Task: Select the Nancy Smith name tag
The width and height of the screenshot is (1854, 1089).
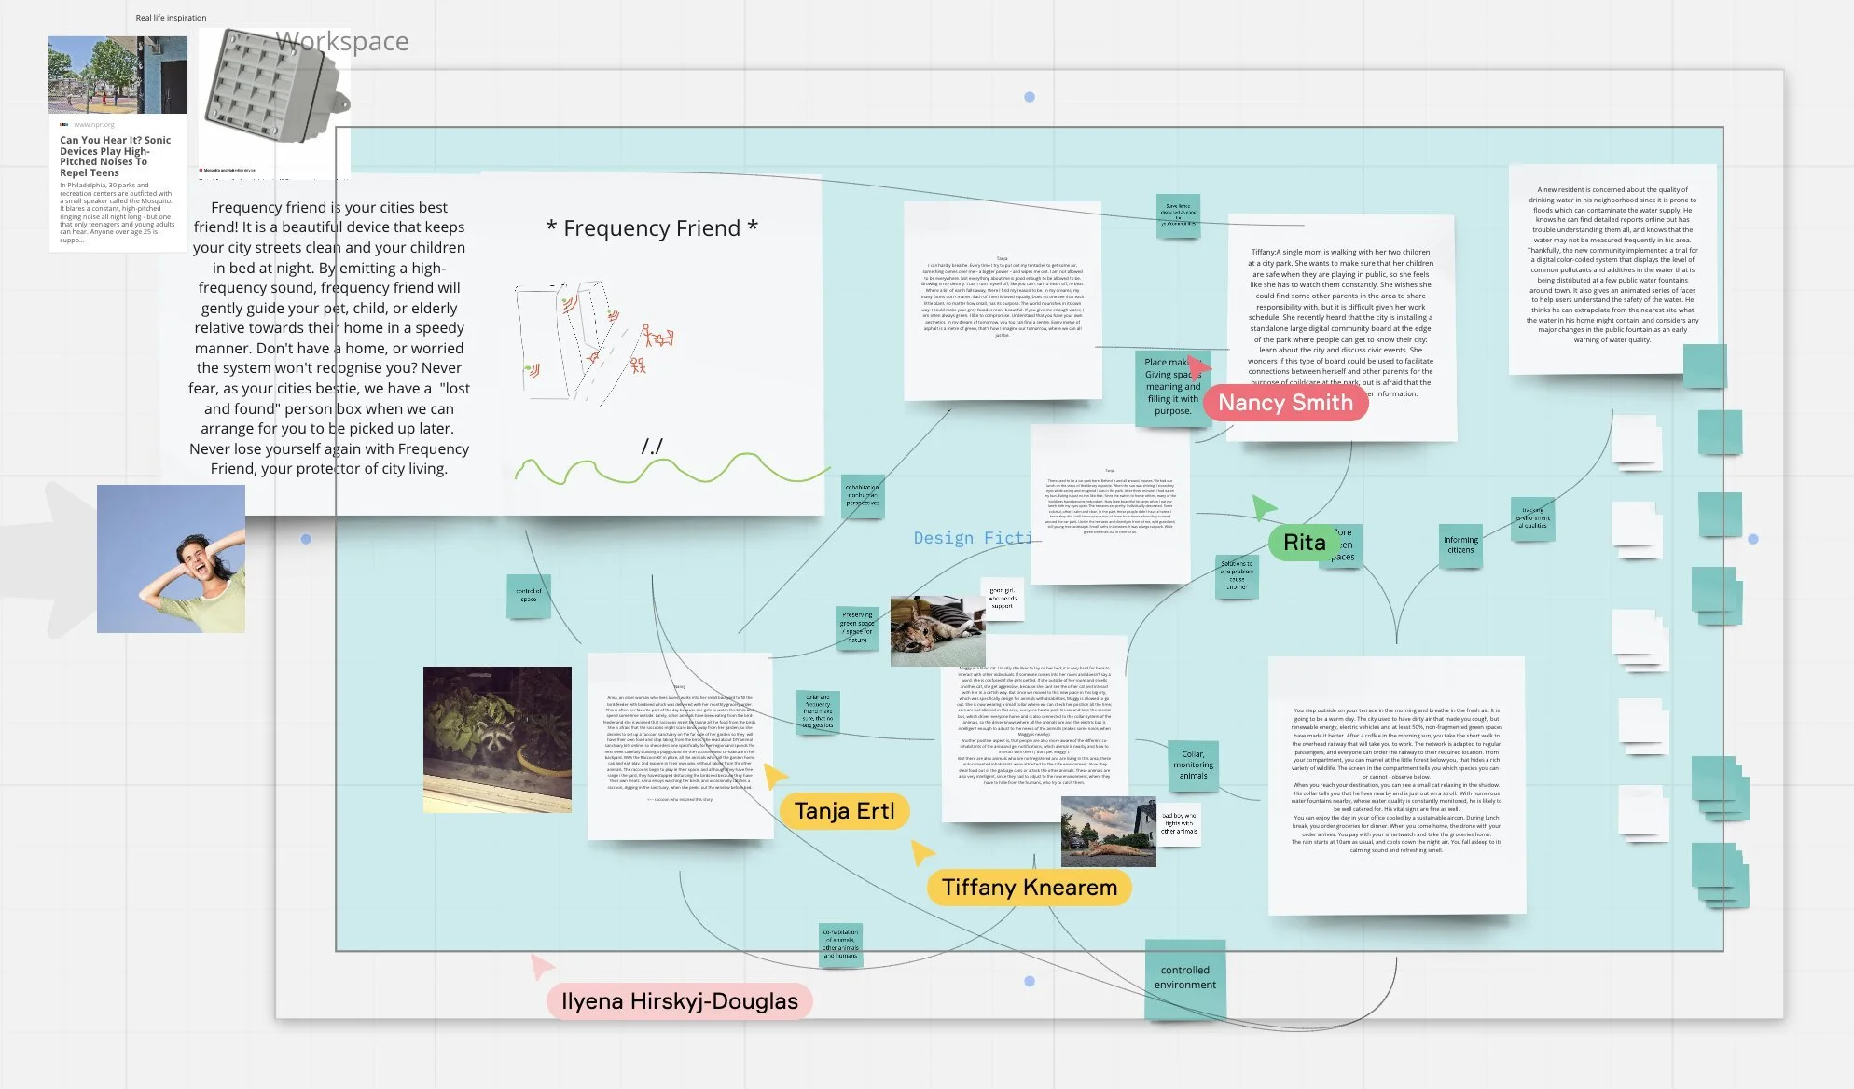Action: [x=1287, y=402]
